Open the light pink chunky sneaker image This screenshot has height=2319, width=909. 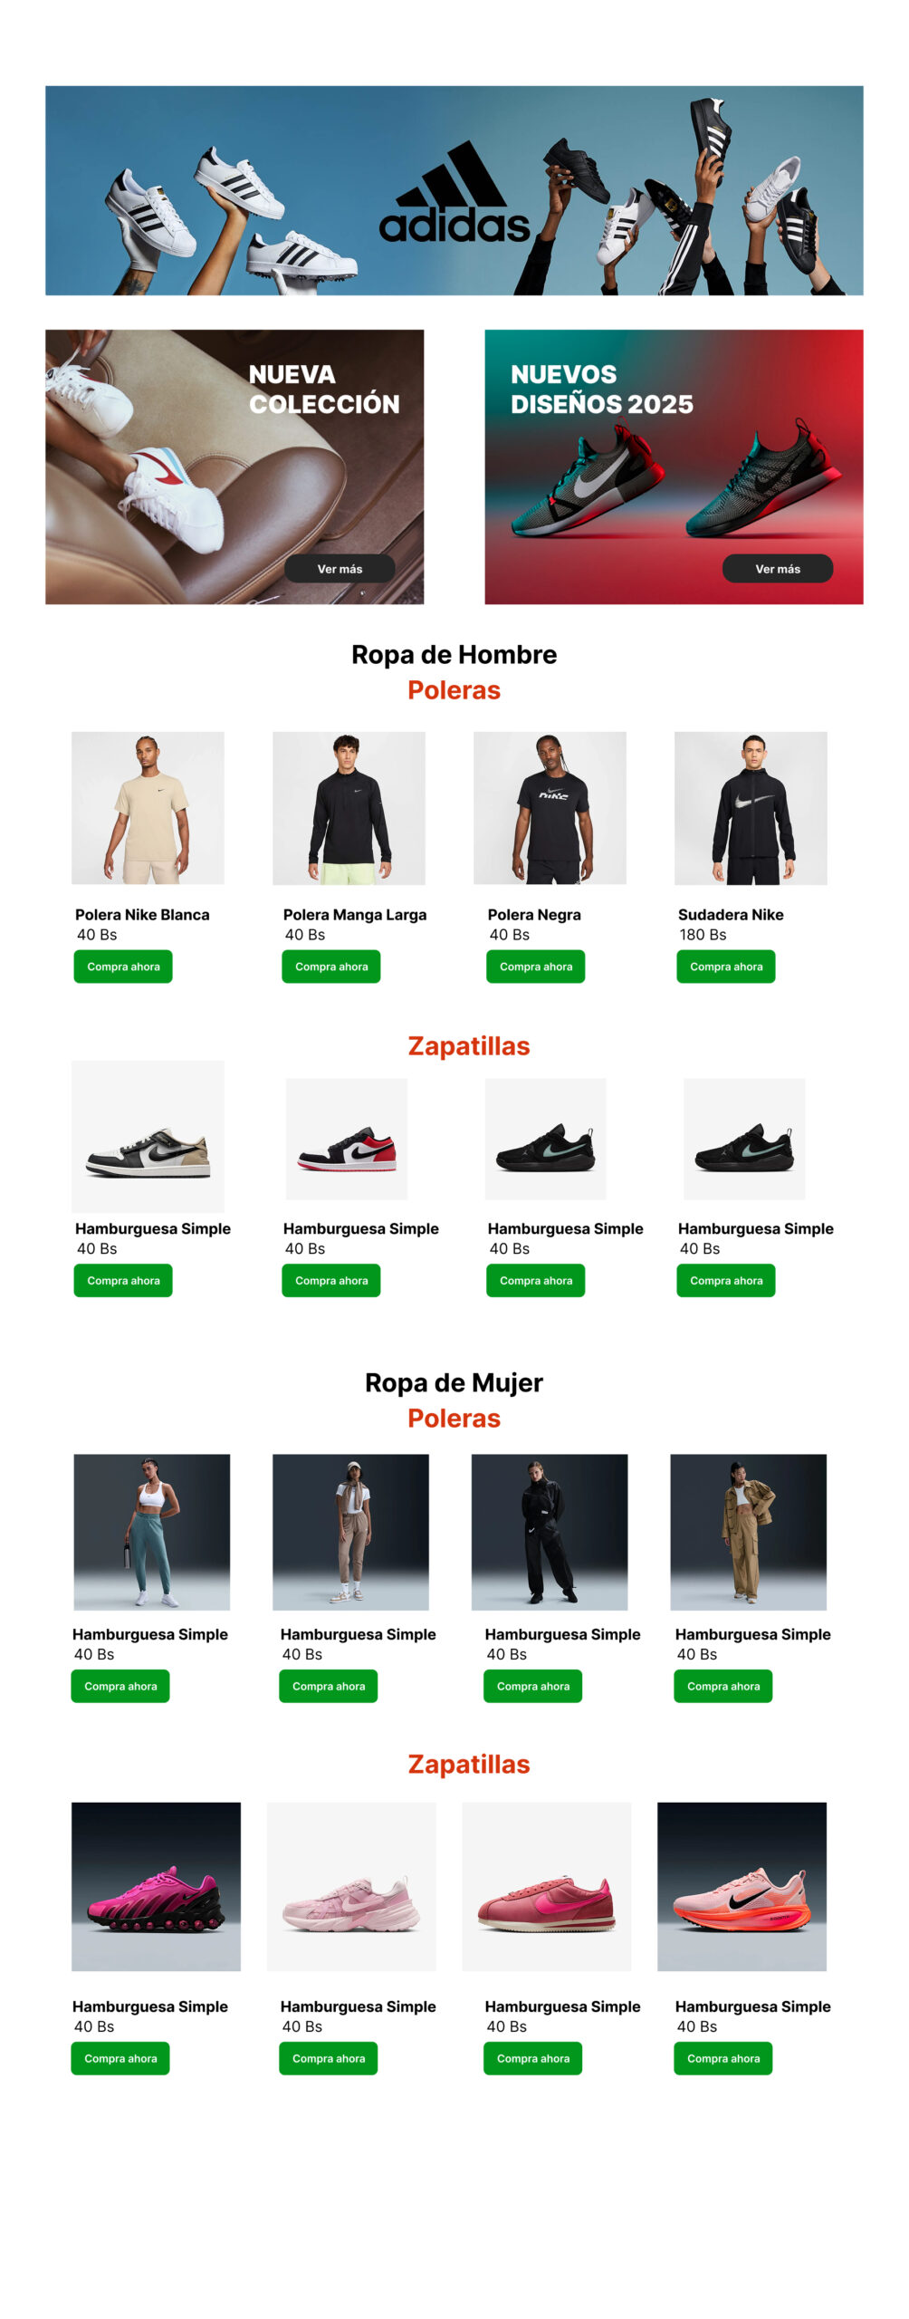tap(351, 1885)
